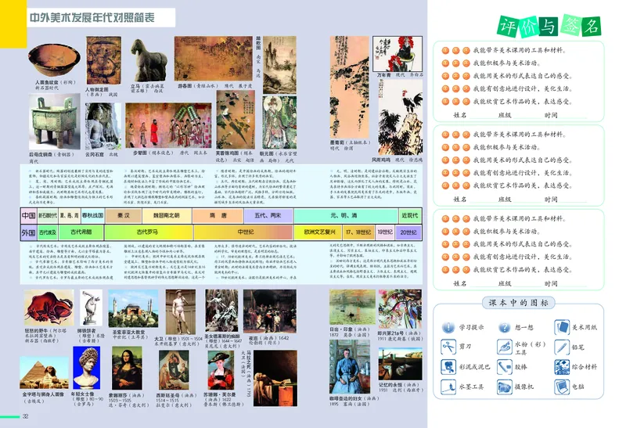Click the 中外美术发展年代对照简表 page title
Viewport: 626px width, 428px height.
click(x=92, y=17)
